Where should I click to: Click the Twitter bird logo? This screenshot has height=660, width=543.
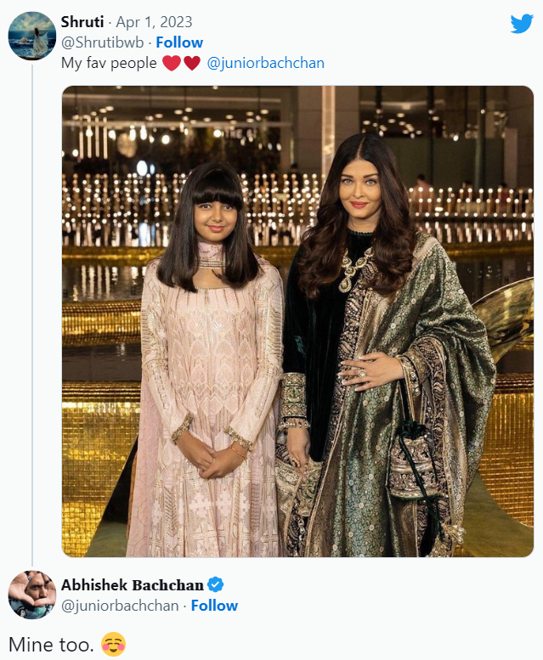521,24
